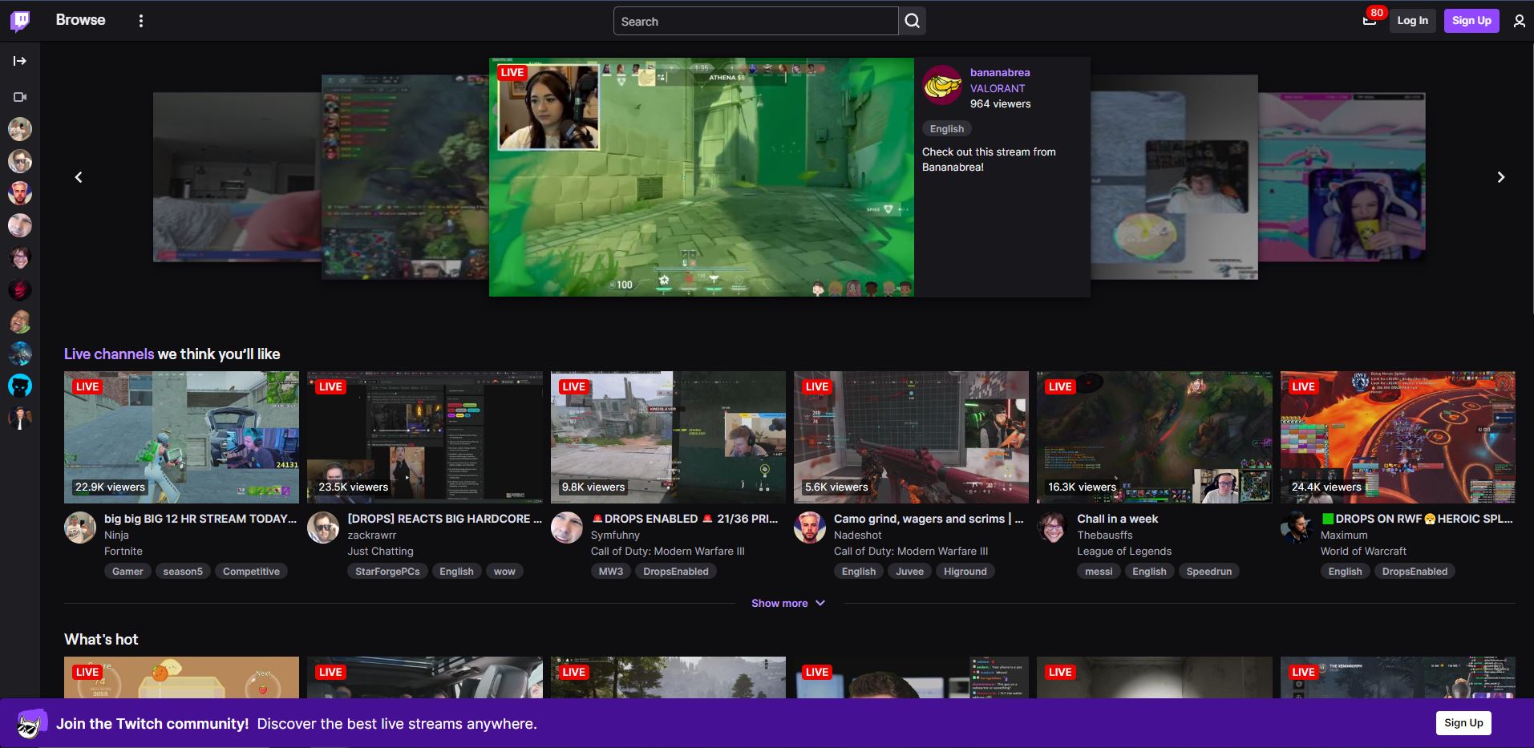Click the Log In button
Image resolution: width=1534 pixels, height=748 pixels.
click(x=1411, y=20)
